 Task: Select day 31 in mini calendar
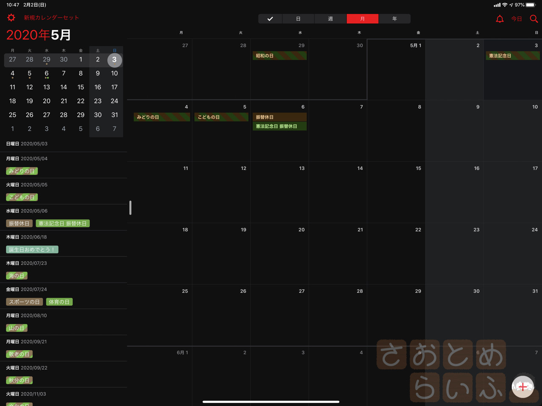click(x=114, y=115)
